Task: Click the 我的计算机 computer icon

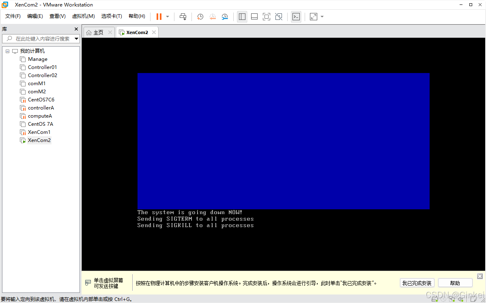Action: 15,51
